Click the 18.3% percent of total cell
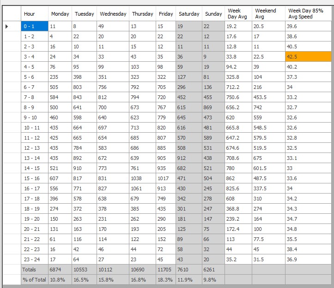334x288 pixels. 166,279
